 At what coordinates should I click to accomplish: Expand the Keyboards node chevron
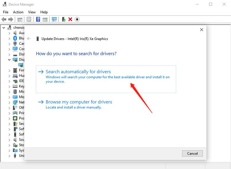[x=9, y=87]
